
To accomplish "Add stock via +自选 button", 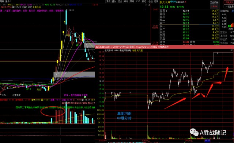I will (x=150, y=1).
